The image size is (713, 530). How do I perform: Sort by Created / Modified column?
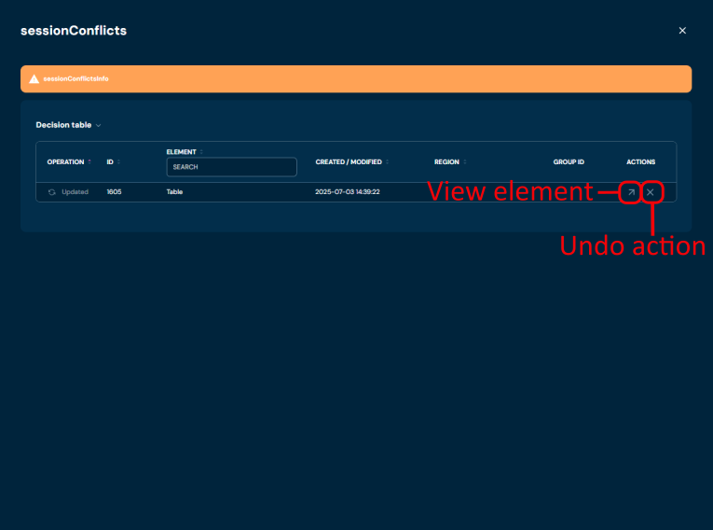pos(387,161)
